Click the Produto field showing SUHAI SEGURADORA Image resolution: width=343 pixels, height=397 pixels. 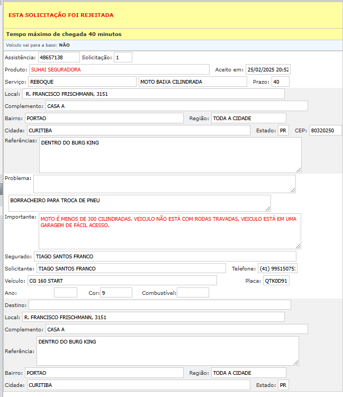coord(119,69)
